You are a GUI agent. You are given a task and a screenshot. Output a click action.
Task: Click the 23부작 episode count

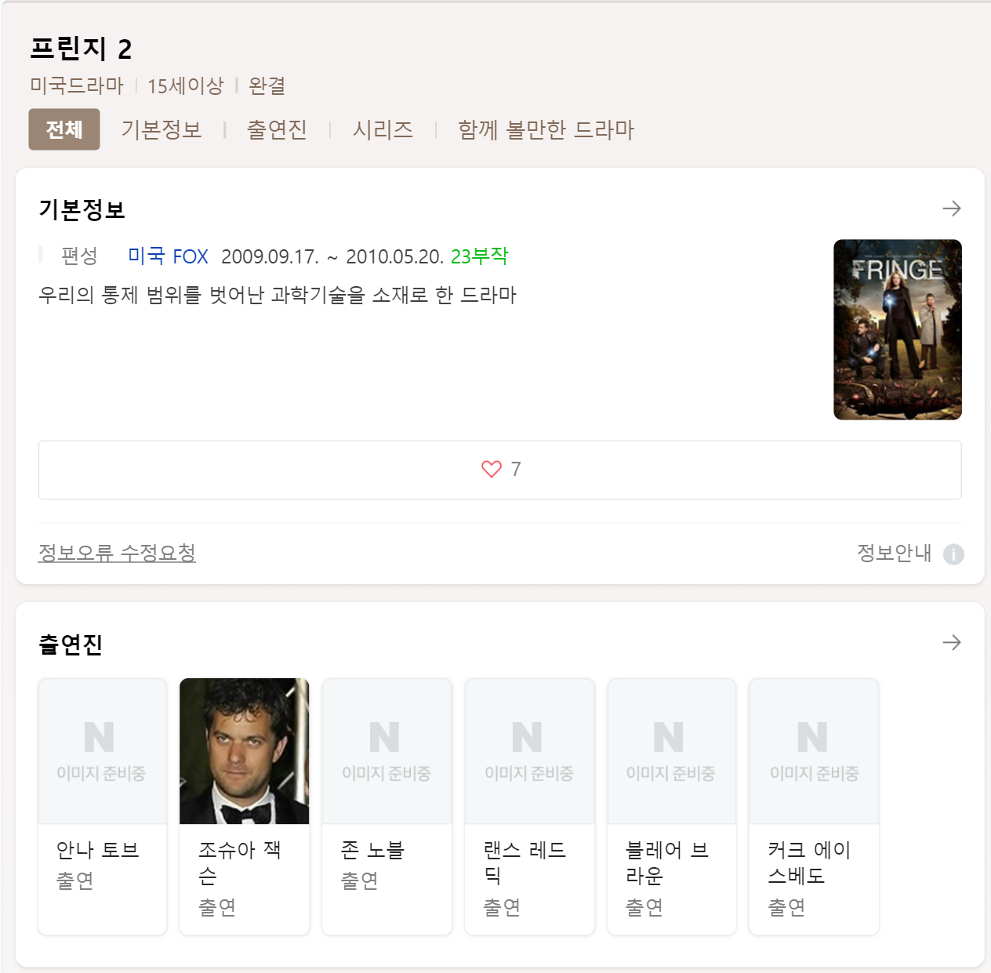click(x=480, y=256)
